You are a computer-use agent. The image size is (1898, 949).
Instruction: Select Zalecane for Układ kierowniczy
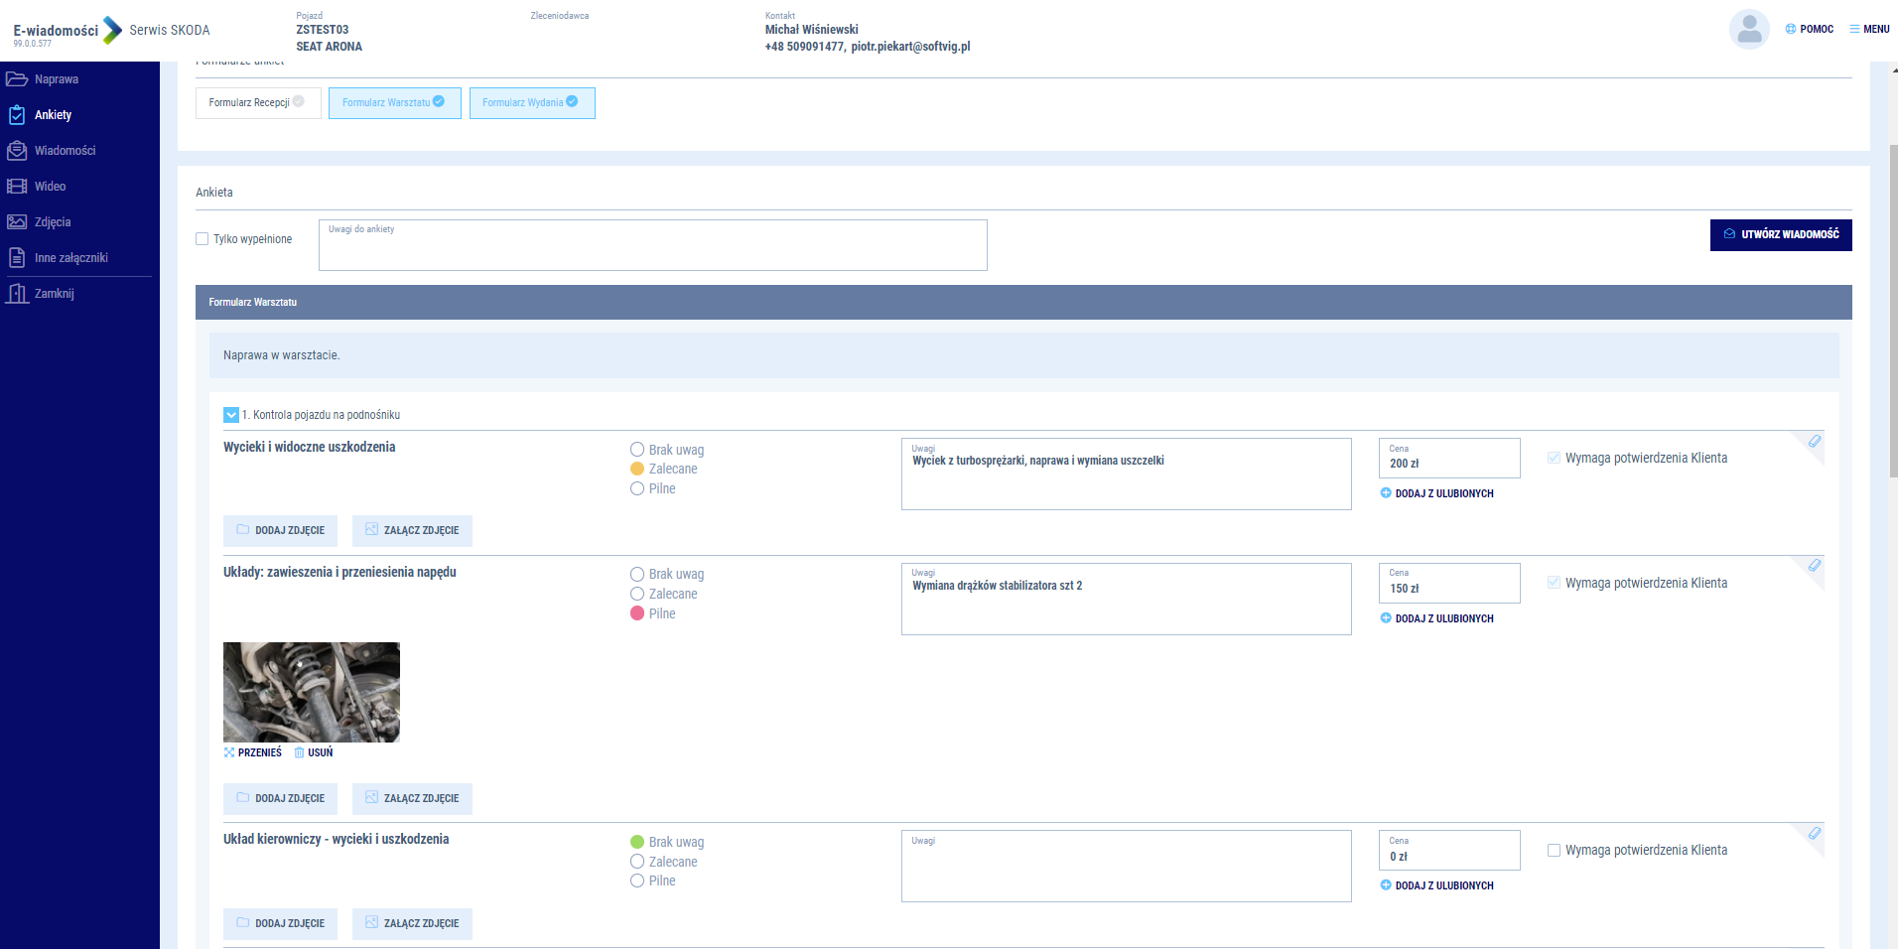coord(637,862)
